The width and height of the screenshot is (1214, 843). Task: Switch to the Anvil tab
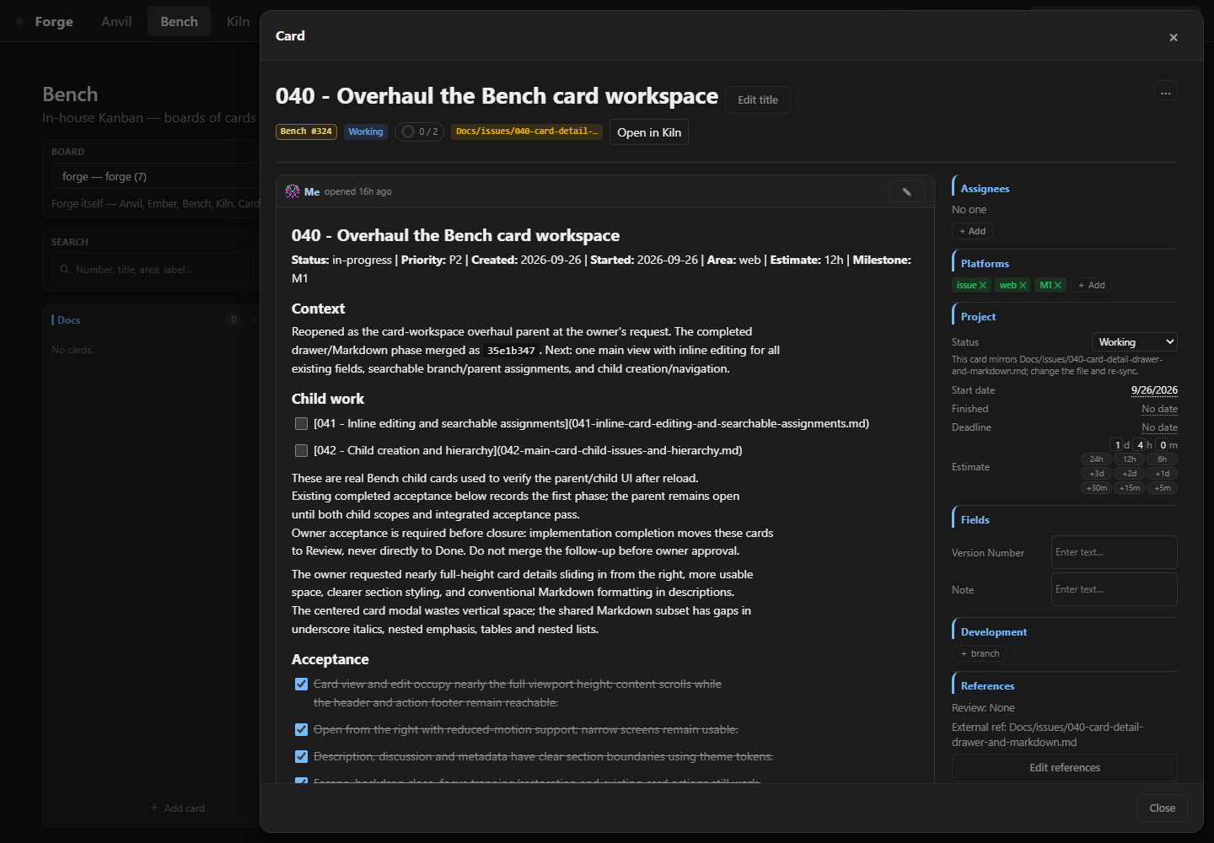point(116,21)
